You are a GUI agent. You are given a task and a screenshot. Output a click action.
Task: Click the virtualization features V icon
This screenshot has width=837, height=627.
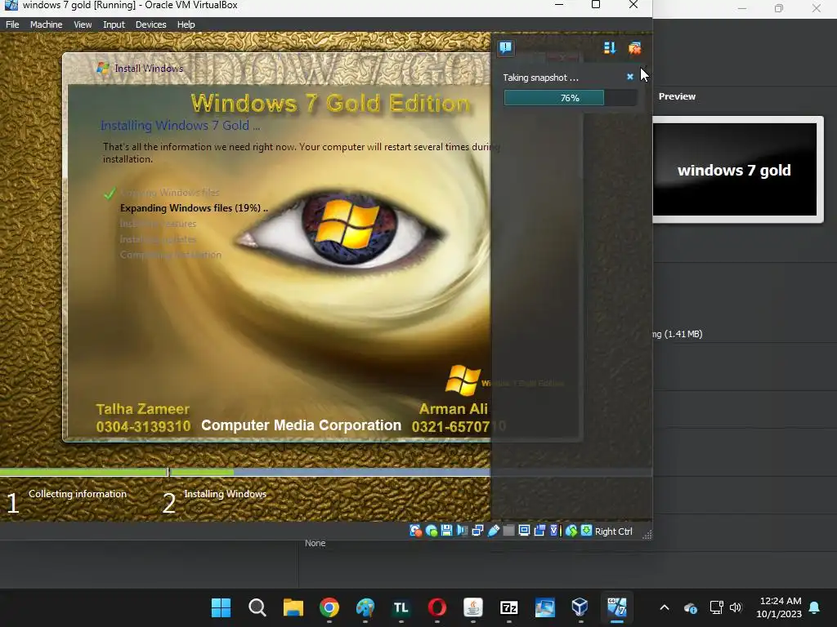[x=554, y=531]
